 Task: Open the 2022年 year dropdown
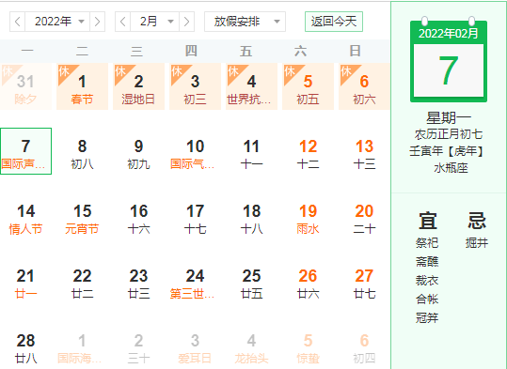coord(57,22)
